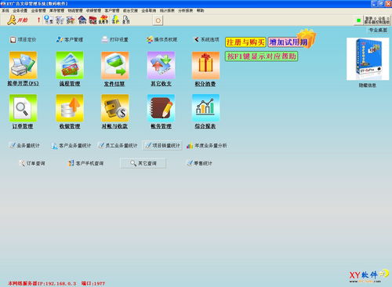The image size is (392, 287).
Task: Open 操作员权限 shortcut
Action: [162, 40]
